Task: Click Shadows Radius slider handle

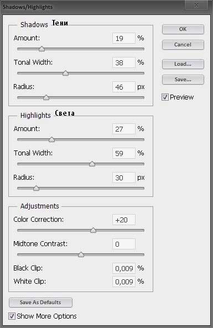Action: 46,97
